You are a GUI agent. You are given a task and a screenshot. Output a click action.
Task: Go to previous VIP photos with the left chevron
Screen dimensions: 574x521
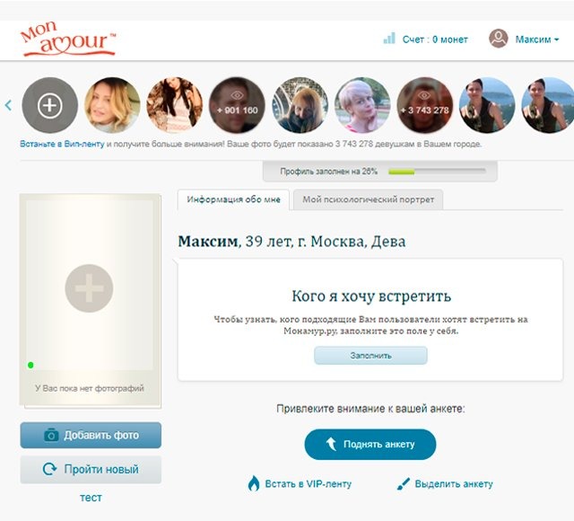[8, 105]
